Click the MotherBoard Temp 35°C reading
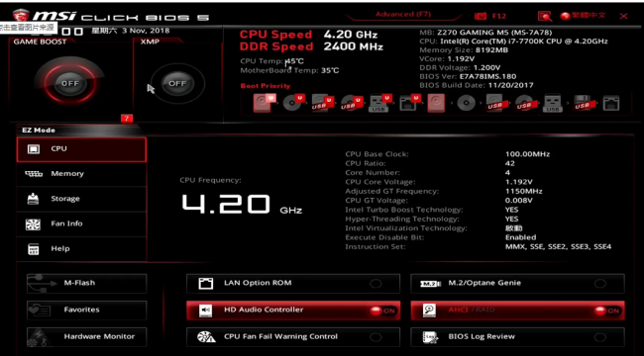 pyautogui.click(x=289, y=70)
